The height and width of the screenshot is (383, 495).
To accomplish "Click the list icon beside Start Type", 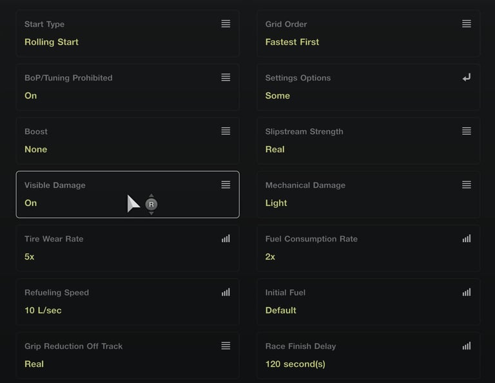I will (226, 24).
